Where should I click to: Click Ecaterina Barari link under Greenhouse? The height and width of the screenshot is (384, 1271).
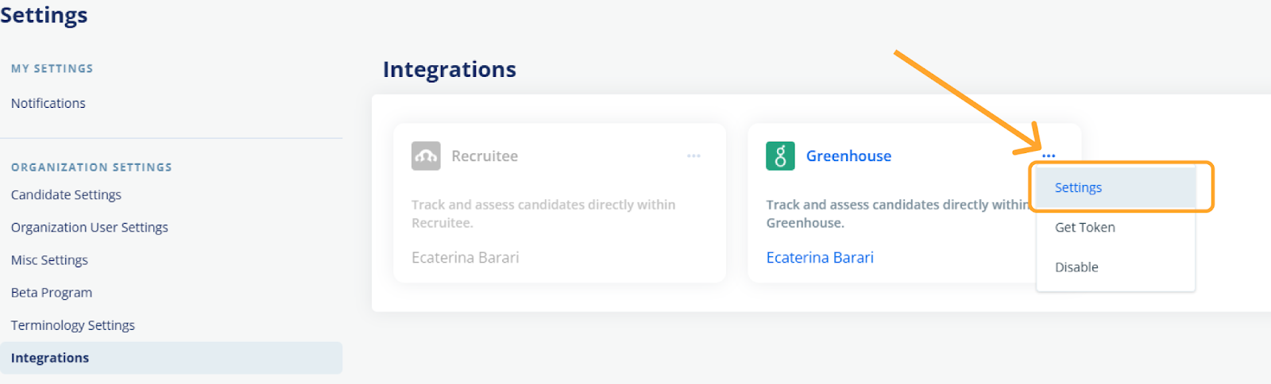coord(820,258)
